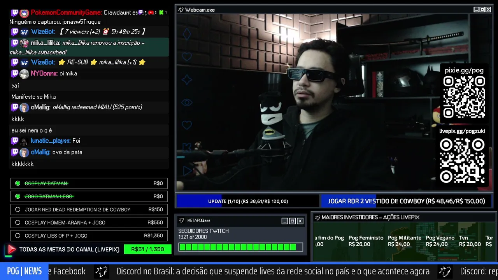This screenshot has width=498, height=280.
Task: Click WizeBot's avatar in the viewers message
Action: [24, 32]
